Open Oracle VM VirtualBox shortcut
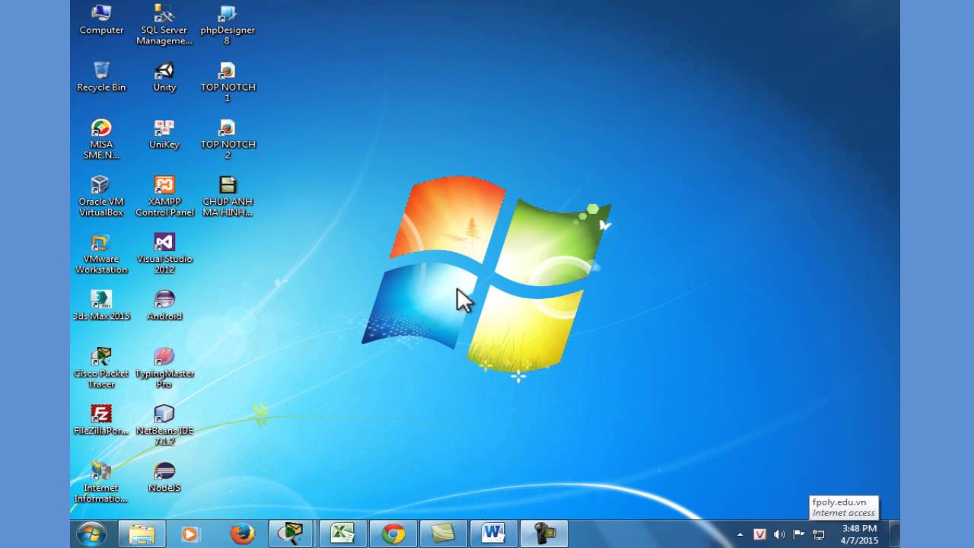 click(x=101, y=196)
